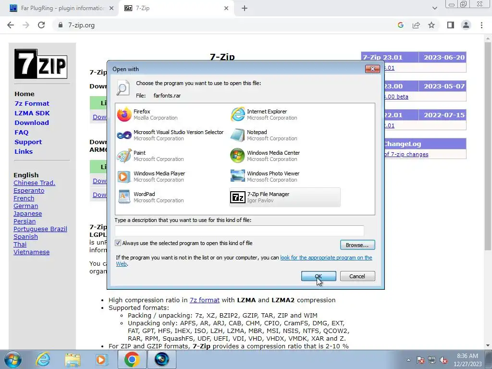The image size is (492, 369).
Task: Click the Google icon in address bar
Action: click(x=400, y=25)
